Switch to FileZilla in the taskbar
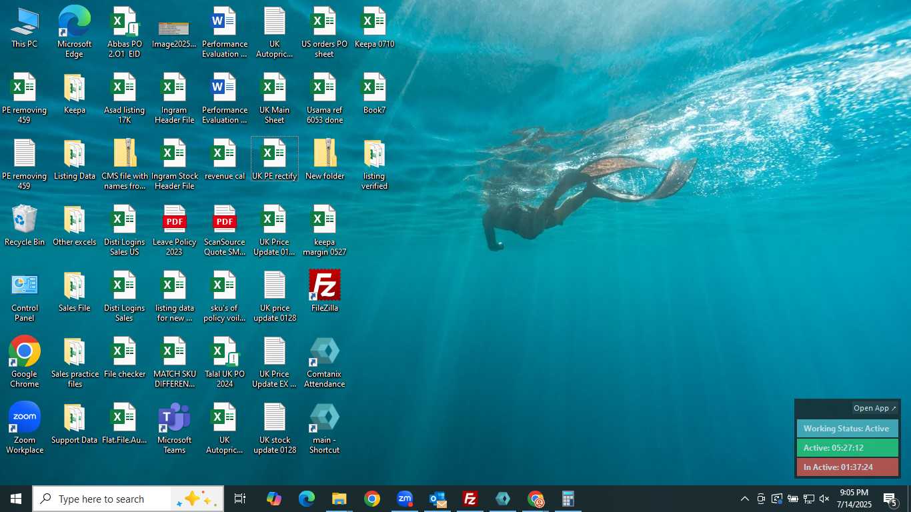This screenshot has width=911, height=512. pos(470,499)
